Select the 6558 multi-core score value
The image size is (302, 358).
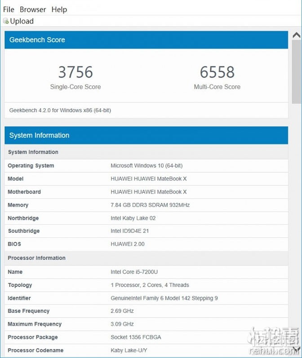(x=217, y=72)
